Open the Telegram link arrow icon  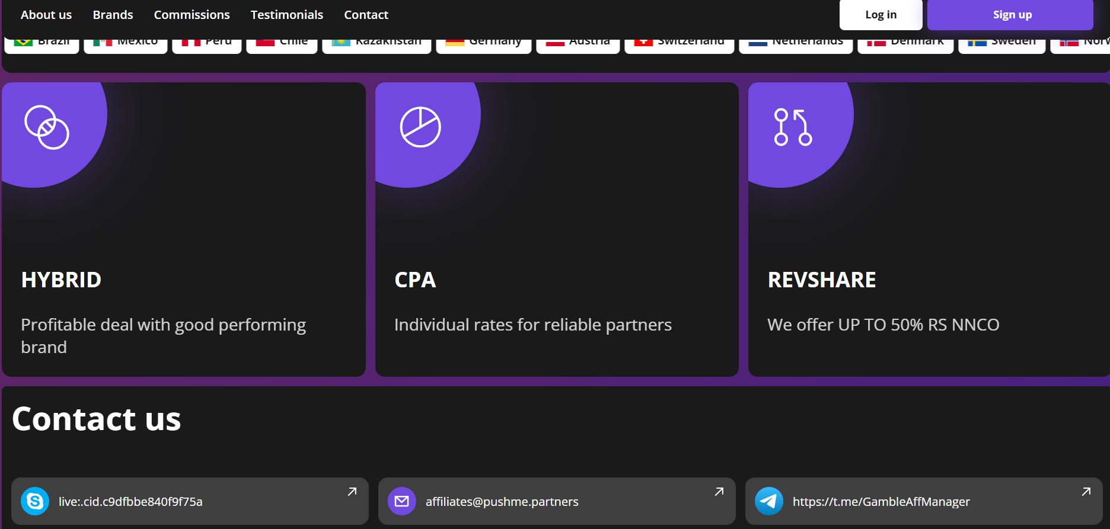pyautogui.click(x=1086, y=492)
